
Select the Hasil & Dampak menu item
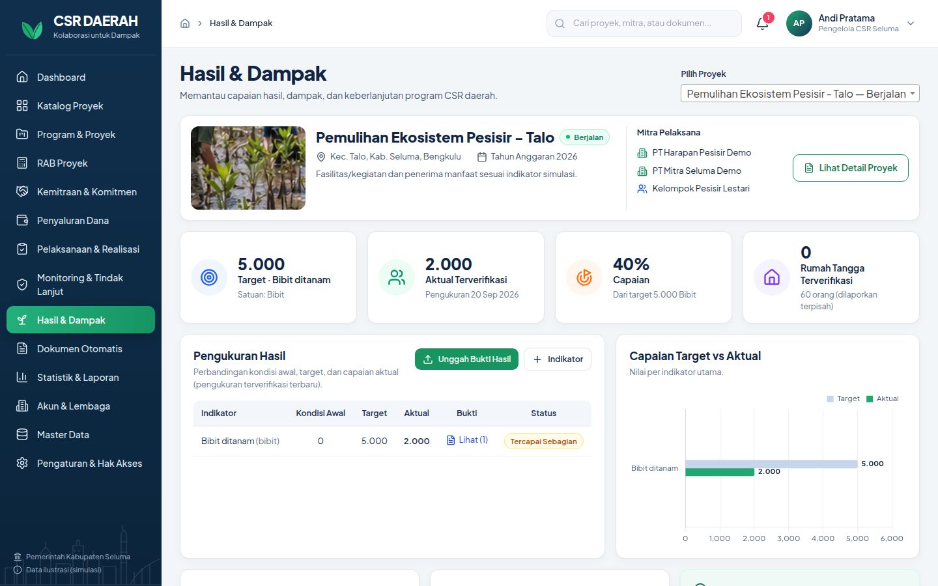tap(81, 320)
